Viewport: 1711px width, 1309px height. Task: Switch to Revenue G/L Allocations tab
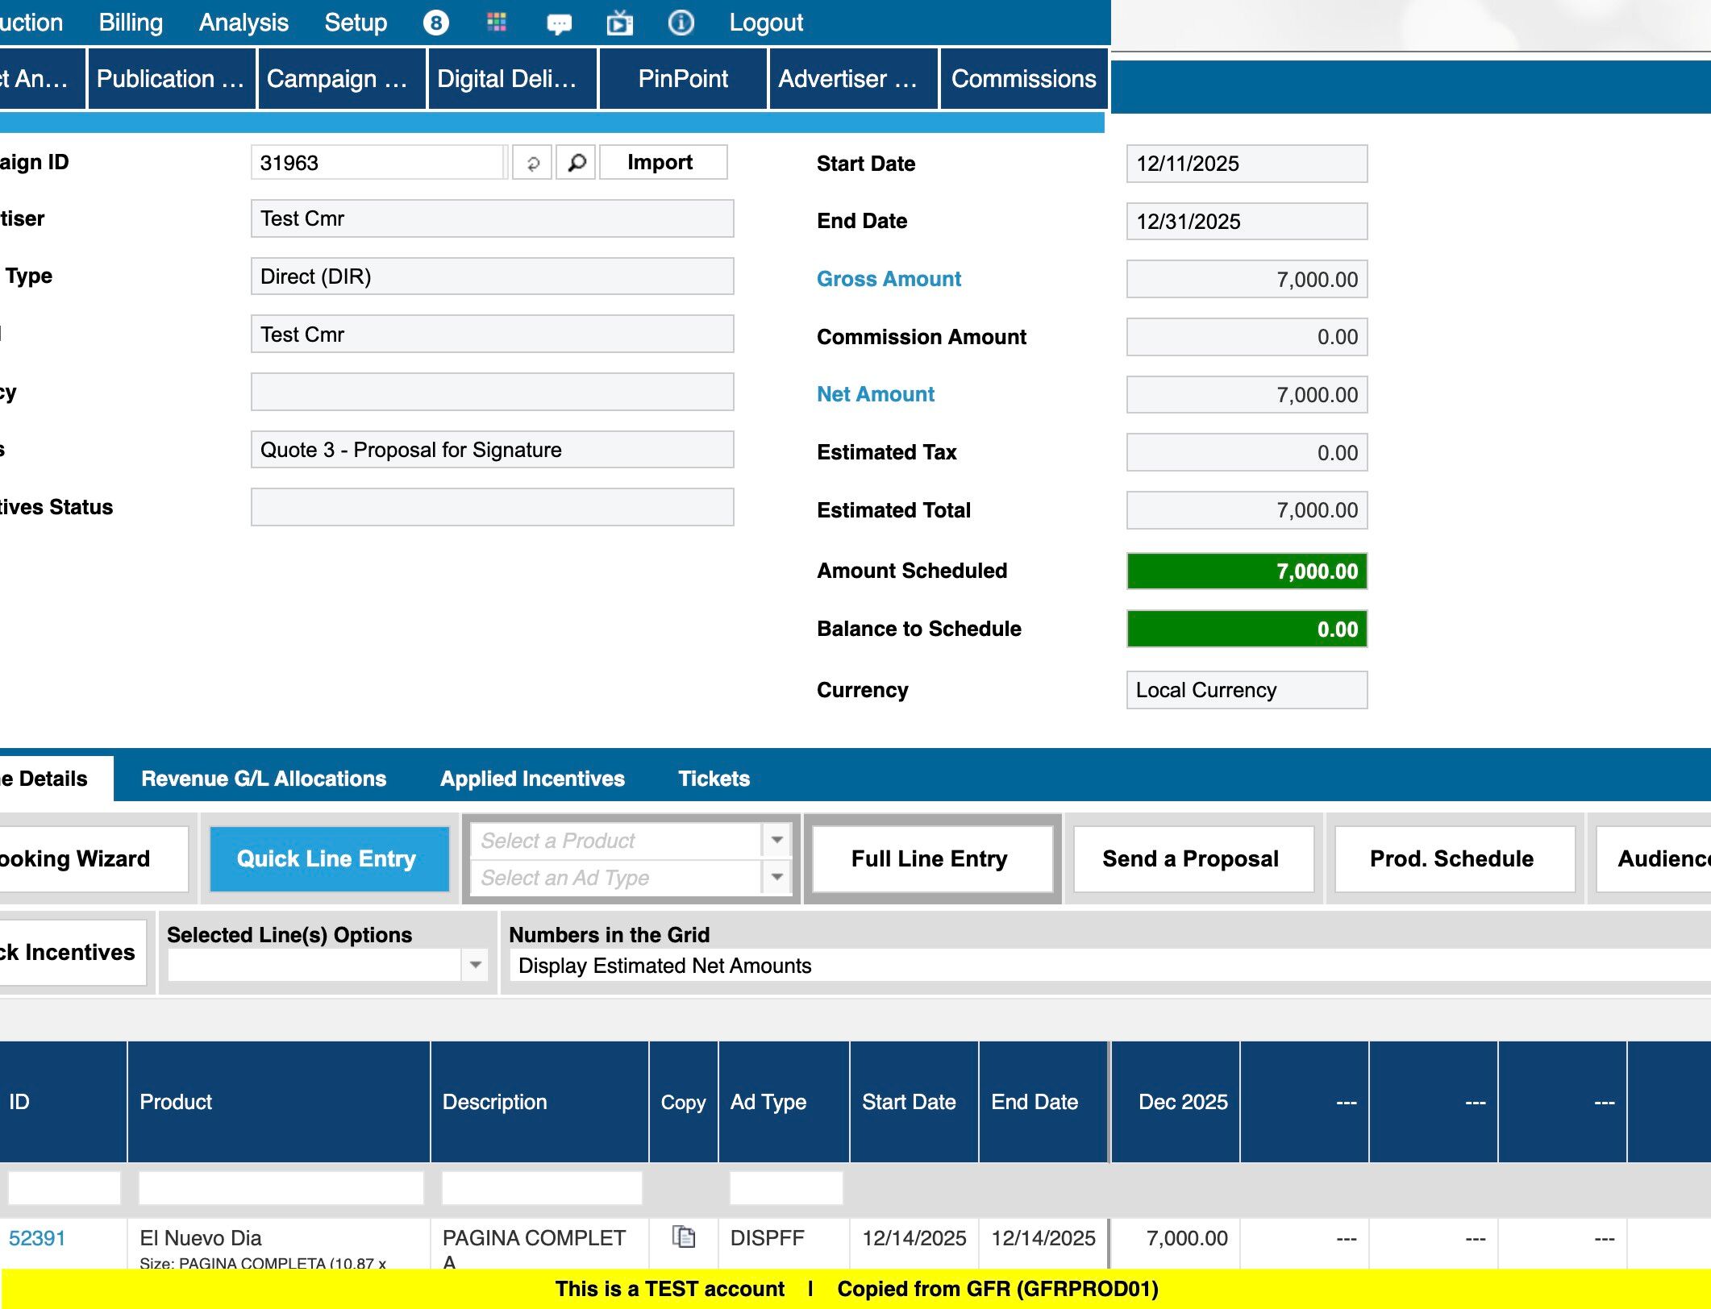pyautogui.click(x=264, y=779)
